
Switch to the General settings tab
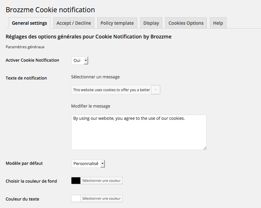point(29,23)
